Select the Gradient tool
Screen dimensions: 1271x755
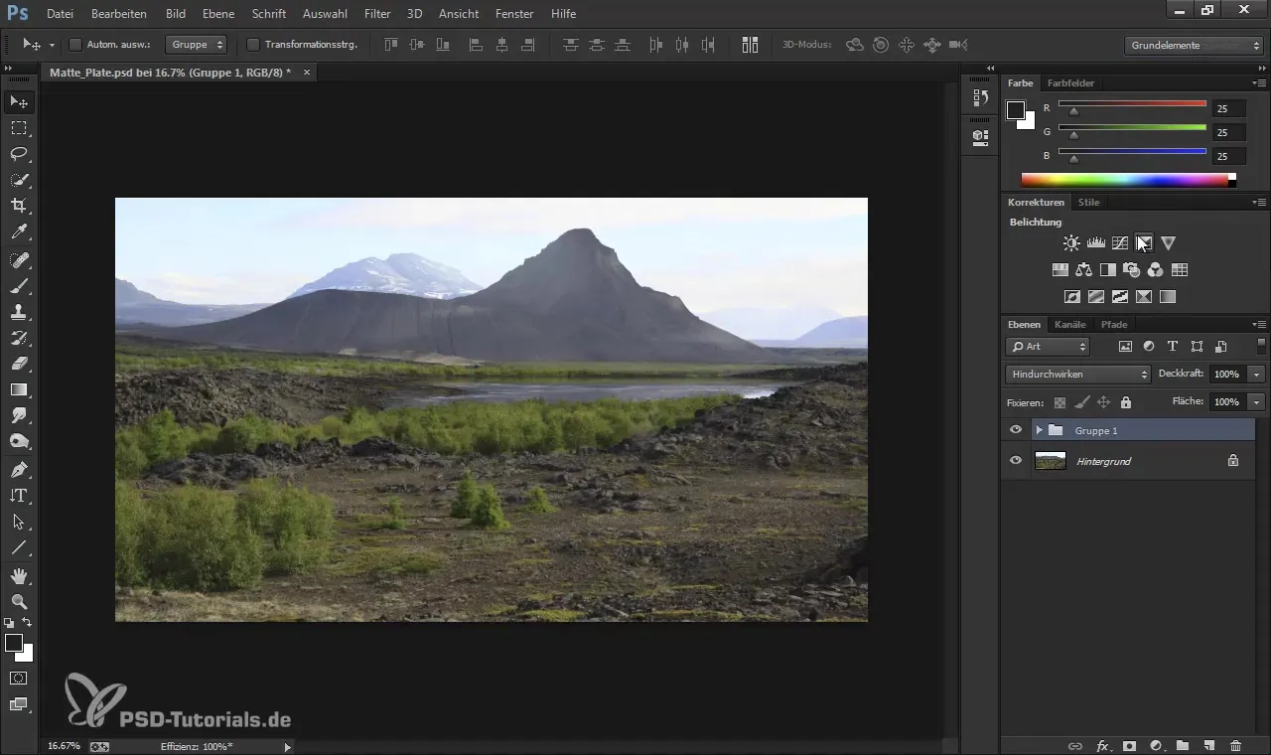tap(19, 389)
